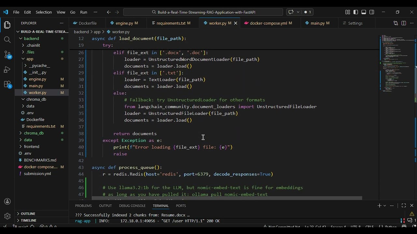
Task: Open the Edit menu
Action: pyautogui.click(x=27, y=12)
